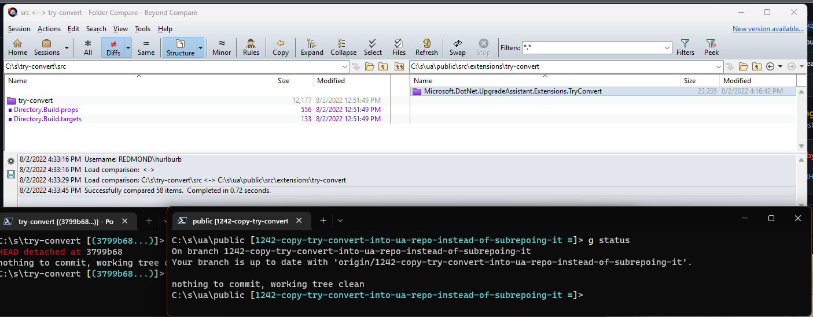Open the View menu
The width and height of the screenshot is (813, 317).
120,29
